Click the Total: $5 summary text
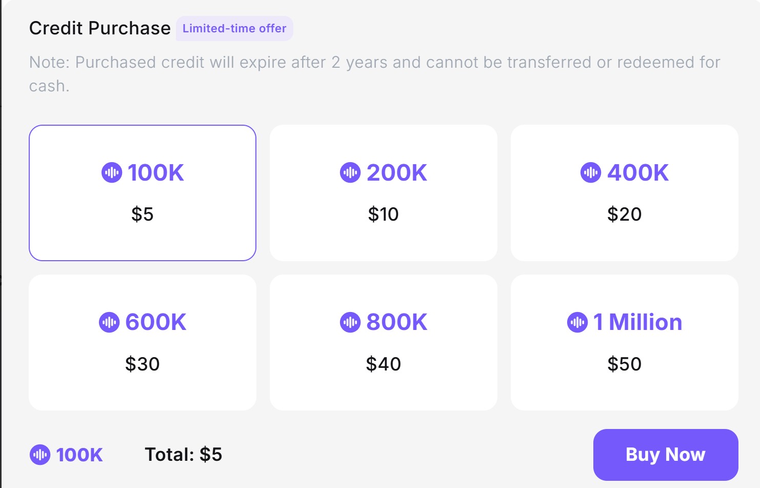The image size is (760, 488). [184, 455]
